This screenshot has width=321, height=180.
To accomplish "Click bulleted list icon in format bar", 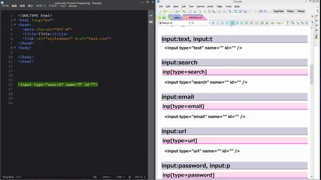I will point(252,23).
